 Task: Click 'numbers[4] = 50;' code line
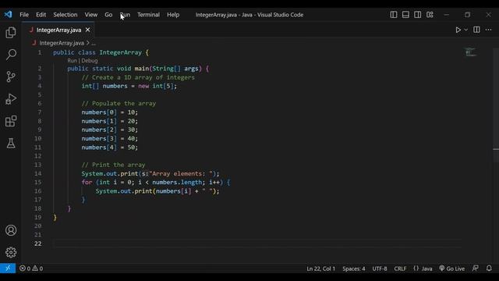click(109, 148)
